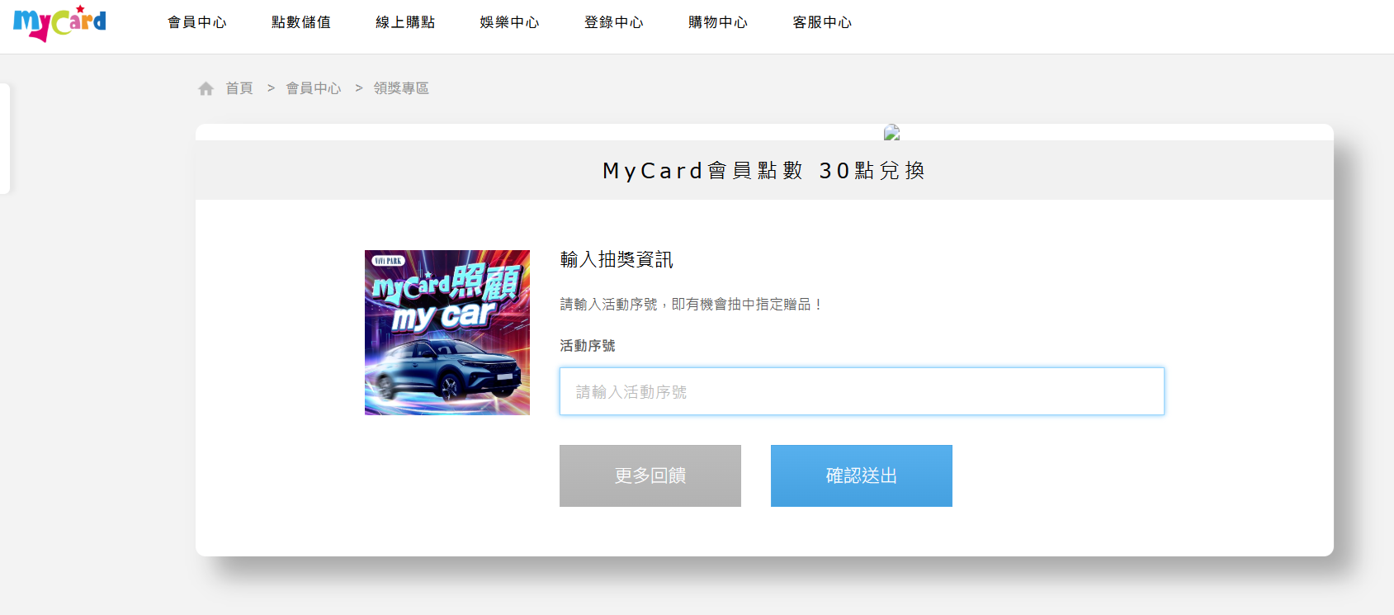Open the 點數儲值 menu

point(300,22)
